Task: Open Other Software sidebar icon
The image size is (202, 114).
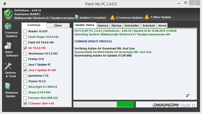Action: [x=8, y=46]
